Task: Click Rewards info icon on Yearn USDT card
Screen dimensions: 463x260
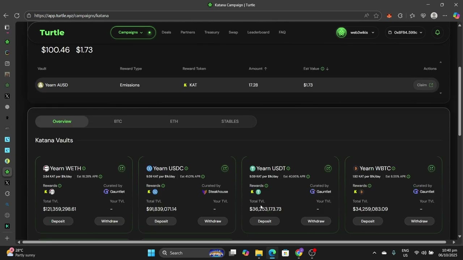Action: click(266, 186)
